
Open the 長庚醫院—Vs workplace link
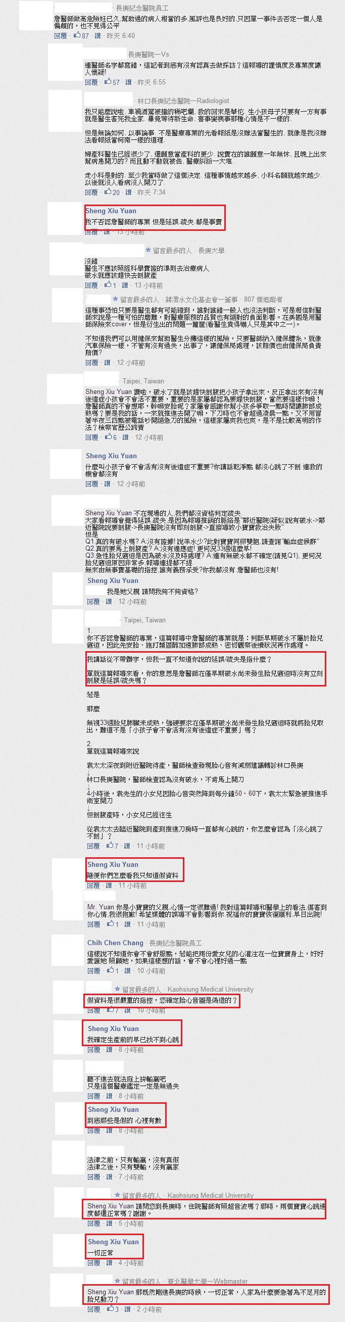(149, 54)
